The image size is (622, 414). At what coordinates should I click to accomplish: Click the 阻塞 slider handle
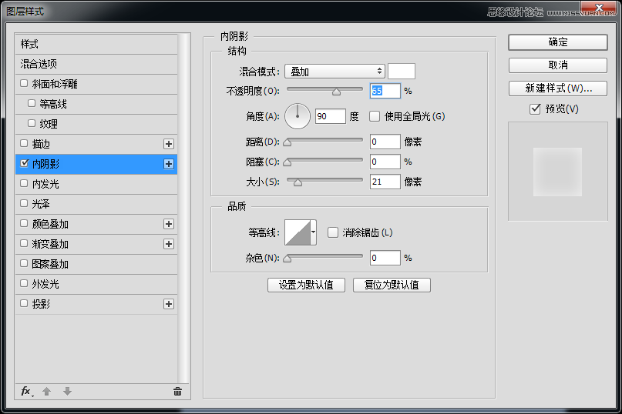pyautogui.click(x=287, y=162)
